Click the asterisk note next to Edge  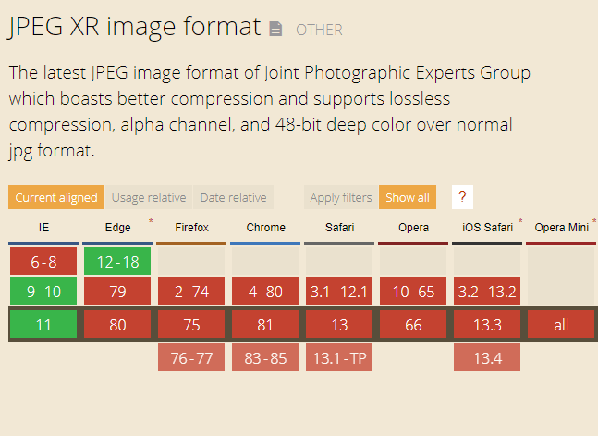tap(151, 222)
